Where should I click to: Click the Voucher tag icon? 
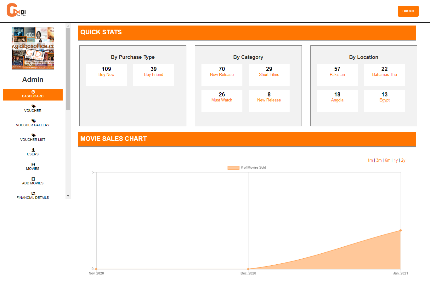tap(33, 106)
